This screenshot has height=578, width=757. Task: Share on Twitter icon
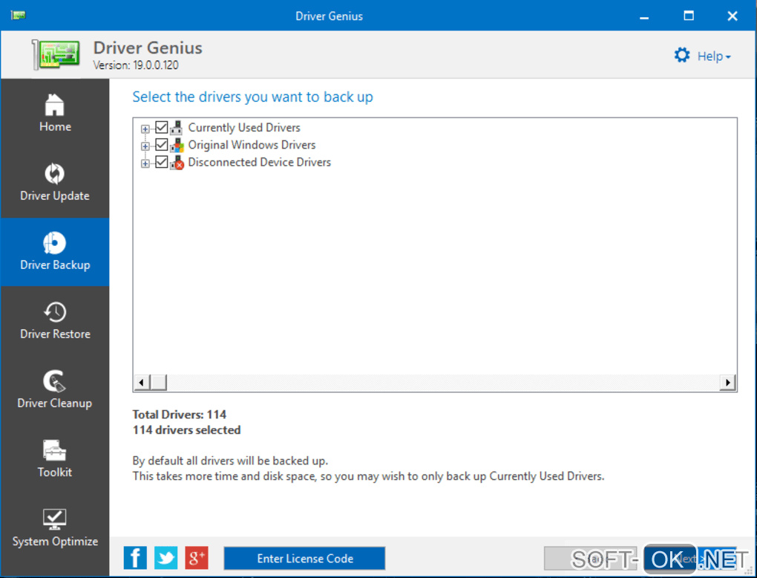coord(166,558)
